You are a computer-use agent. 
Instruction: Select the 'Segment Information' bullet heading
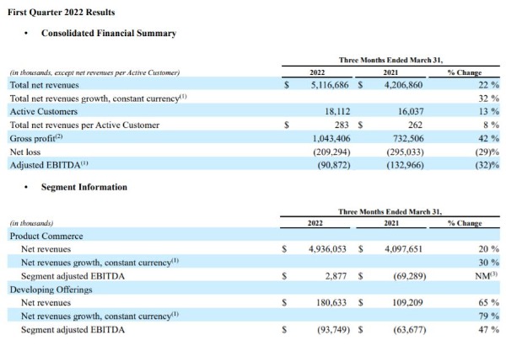[x=84, y=187]
